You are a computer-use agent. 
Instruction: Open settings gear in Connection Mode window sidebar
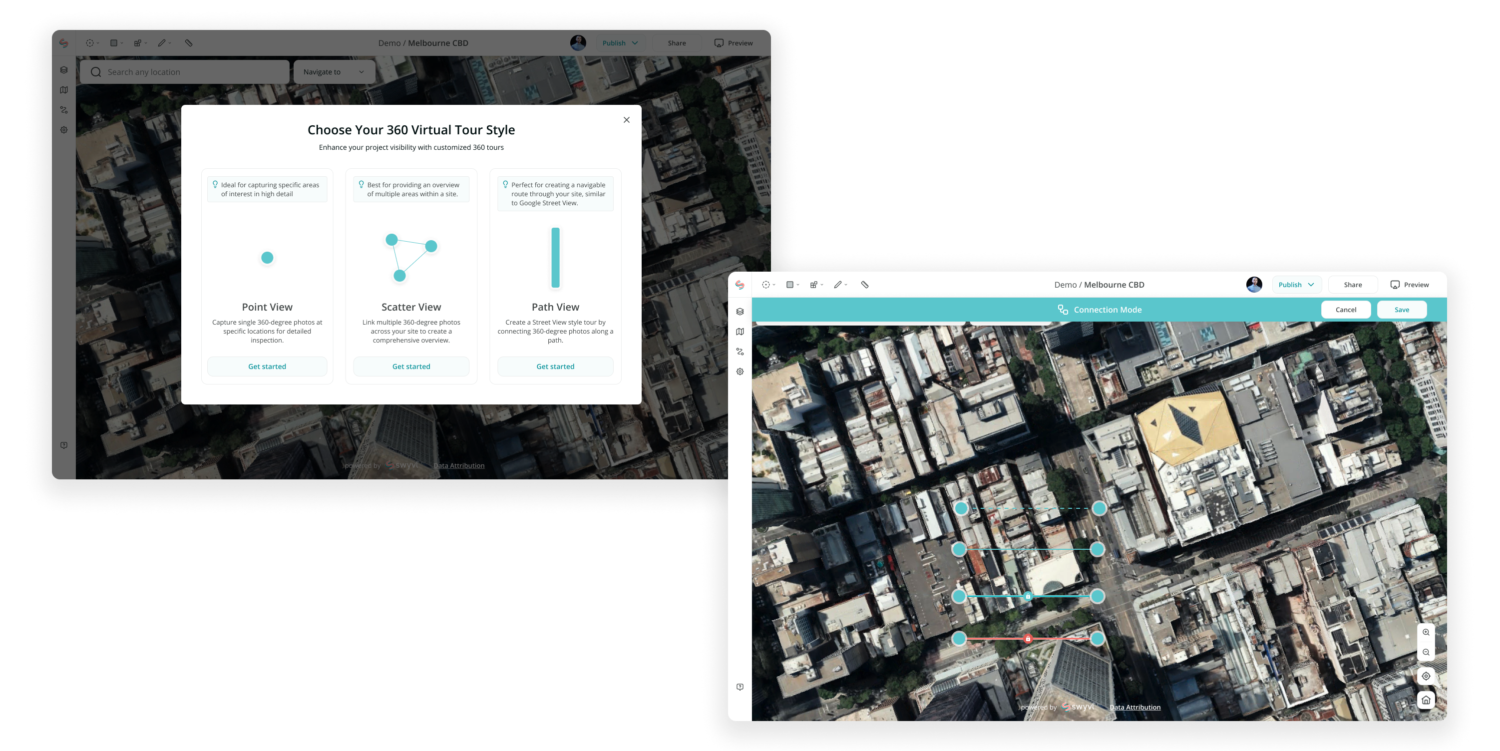[740, 372]
